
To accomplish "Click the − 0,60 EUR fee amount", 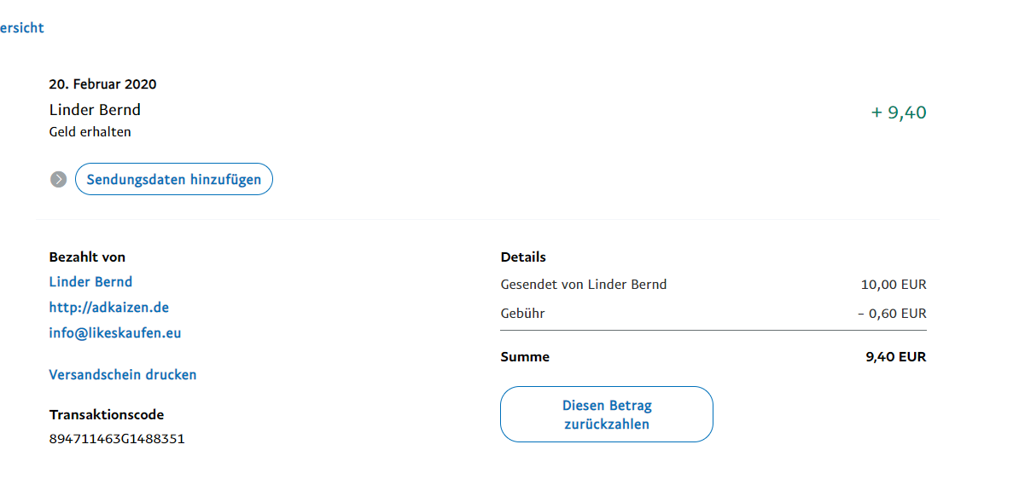I will [x=892, y=313].
